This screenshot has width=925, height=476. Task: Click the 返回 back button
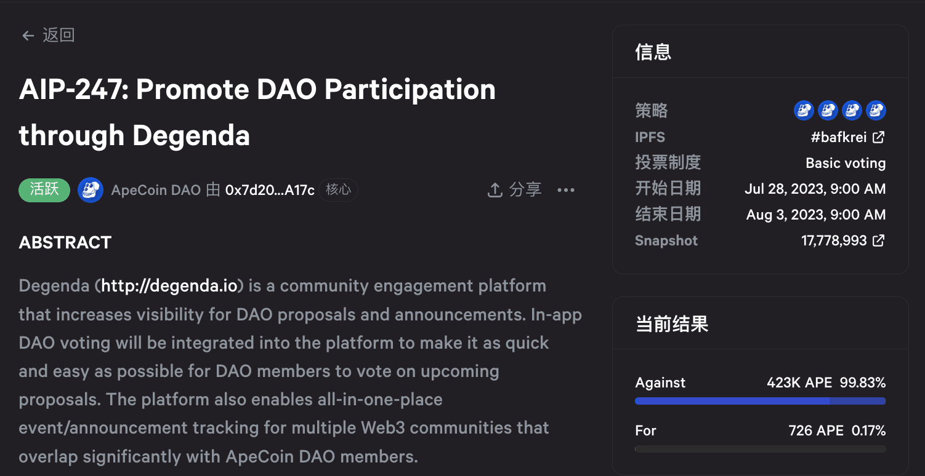coord(59,35)
